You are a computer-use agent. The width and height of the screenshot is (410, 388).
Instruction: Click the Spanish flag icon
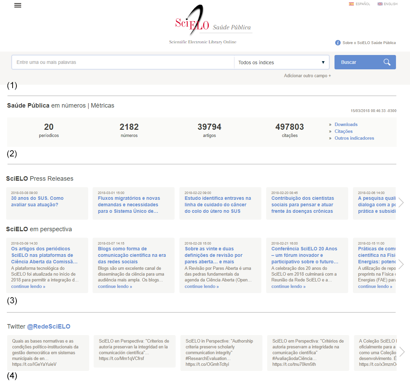coord(351,4)
